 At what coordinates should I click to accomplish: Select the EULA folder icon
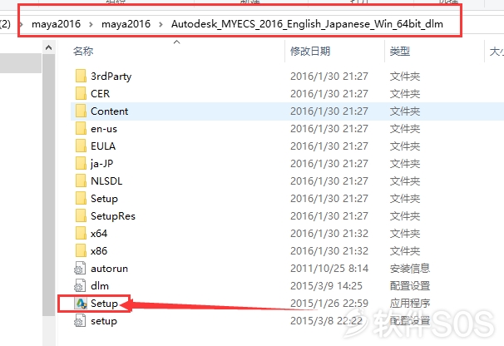[x=81, y=146]
